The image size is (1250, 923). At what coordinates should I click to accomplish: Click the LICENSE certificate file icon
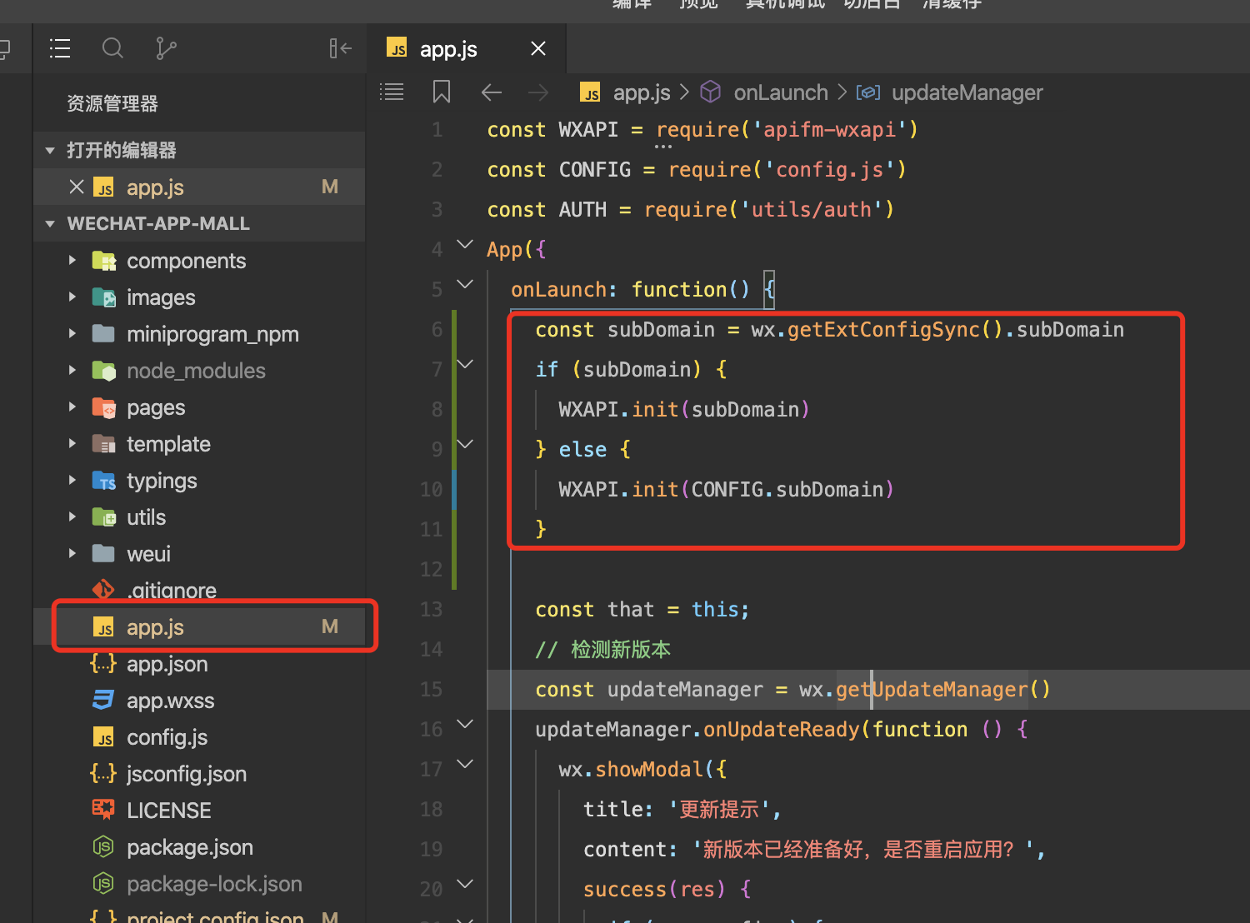(x=103, y=810)
